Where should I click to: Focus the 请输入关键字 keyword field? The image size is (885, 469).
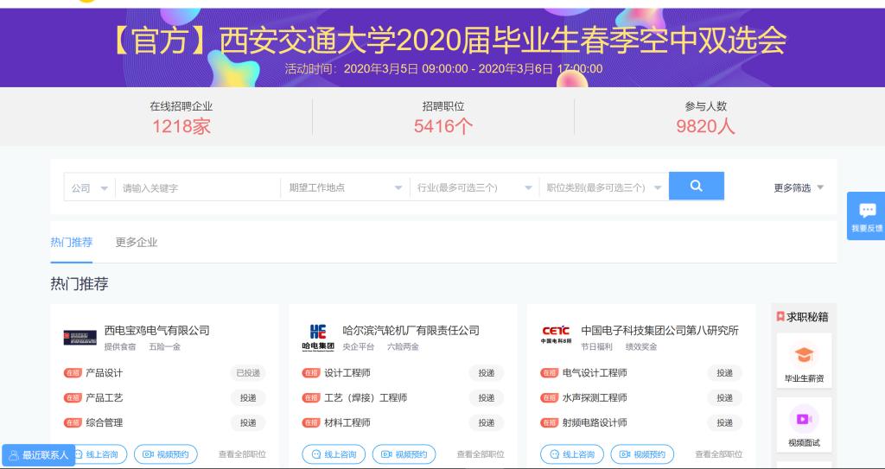tap(198, 188)
